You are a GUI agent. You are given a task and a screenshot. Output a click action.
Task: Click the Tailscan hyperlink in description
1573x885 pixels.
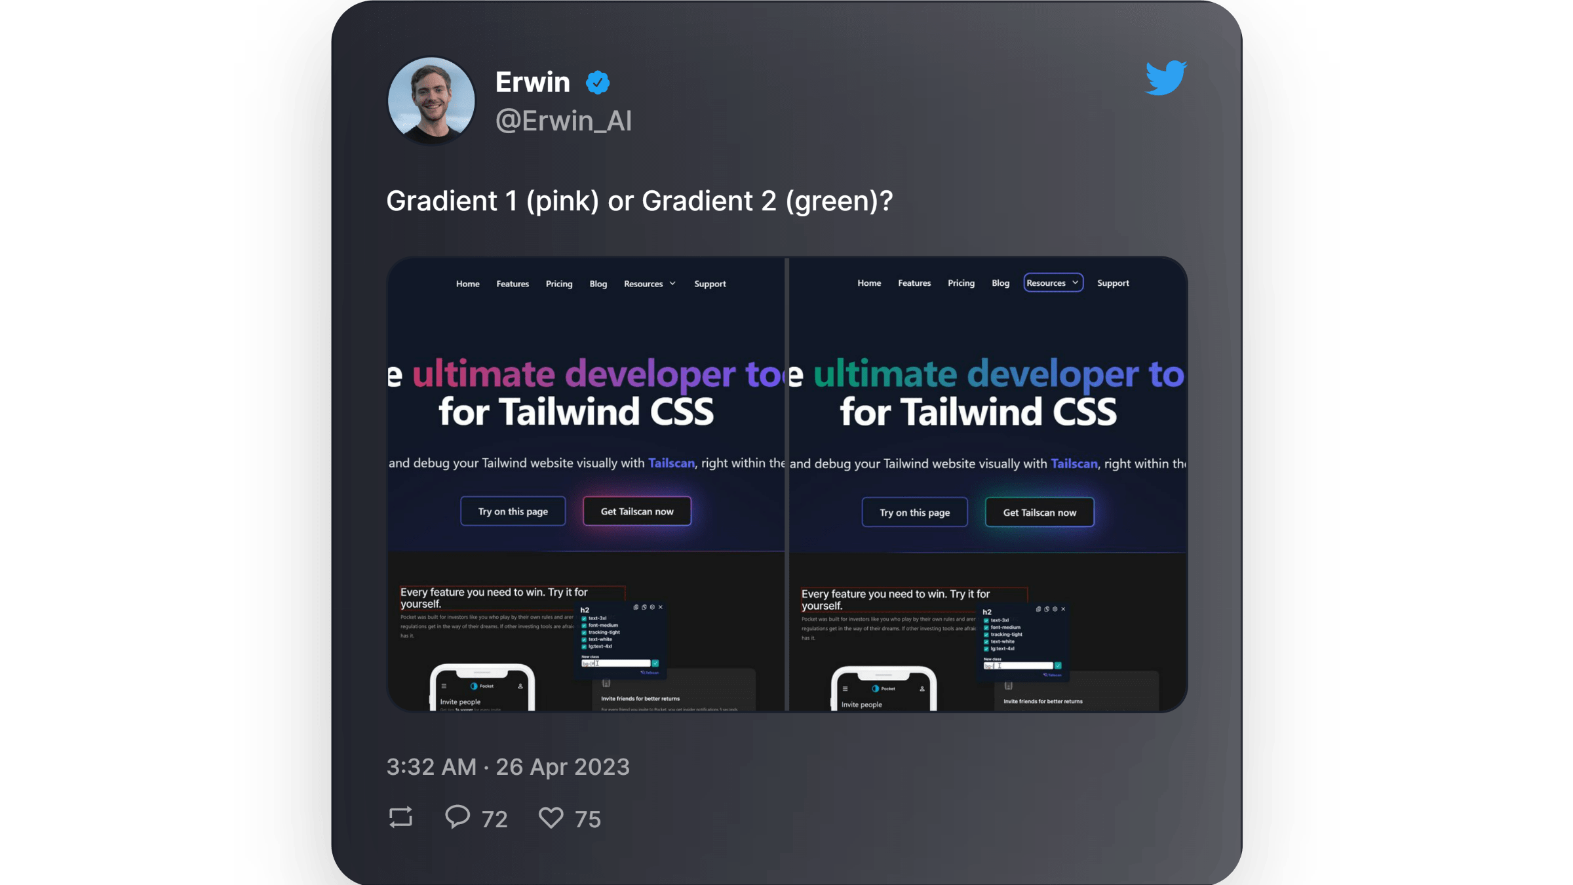(x=671, y=462)
